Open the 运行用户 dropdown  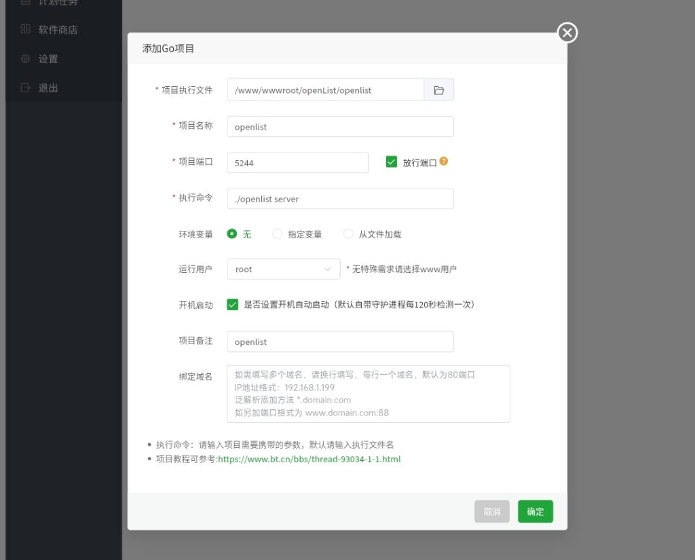point(283,269)
